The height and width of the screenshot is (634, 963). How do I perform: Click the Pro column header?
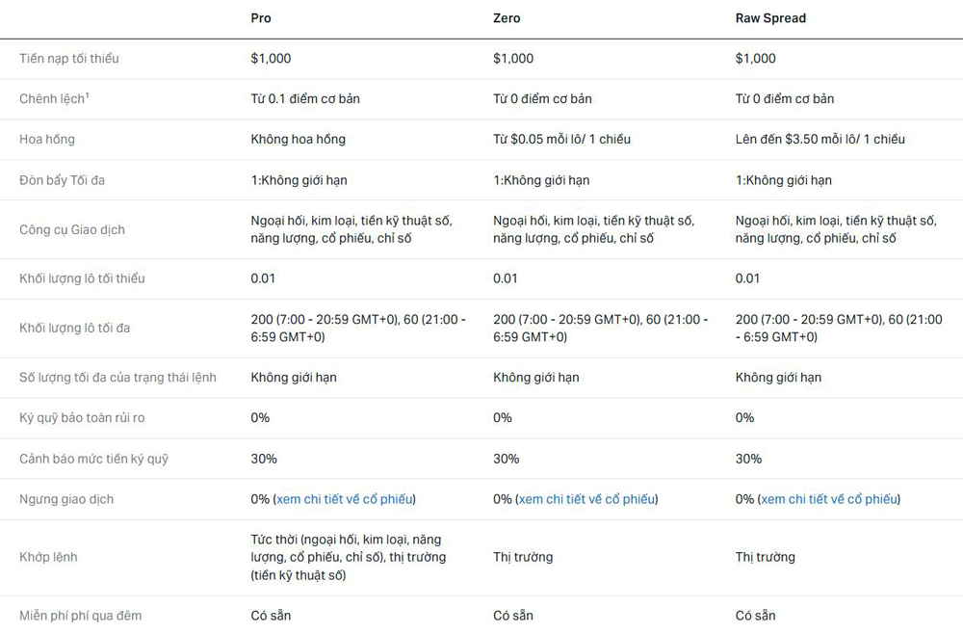pos(261,18)
